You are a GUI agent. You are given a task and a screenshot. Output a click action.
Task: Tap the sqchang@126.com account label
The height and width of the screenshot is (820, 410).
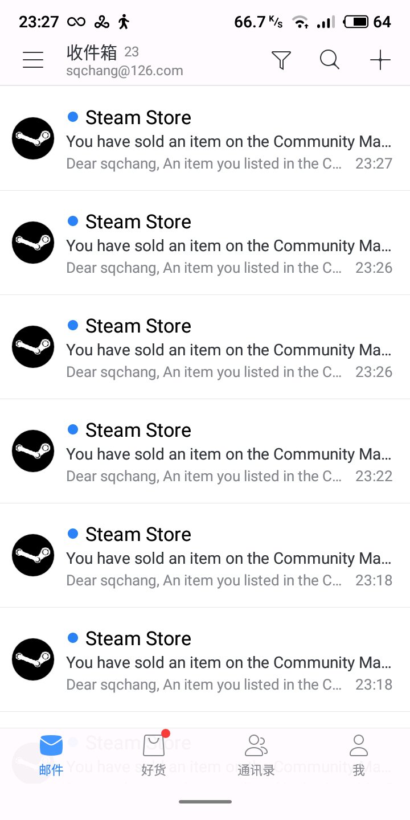coord(125,71)
